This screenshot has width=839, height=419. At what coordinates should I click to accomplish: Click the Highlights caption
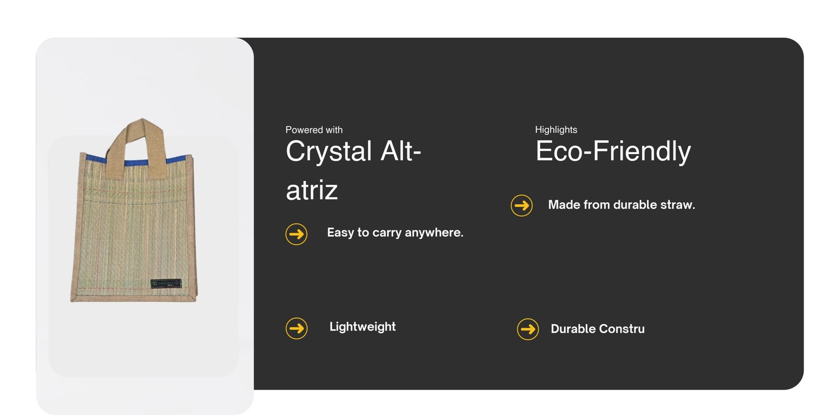tap(556, 130)
